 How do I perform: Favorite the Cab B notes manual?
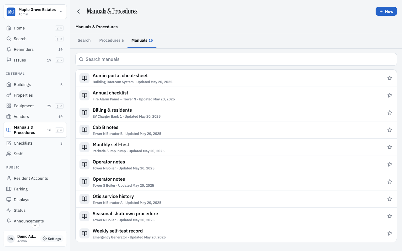pos(390,130)
